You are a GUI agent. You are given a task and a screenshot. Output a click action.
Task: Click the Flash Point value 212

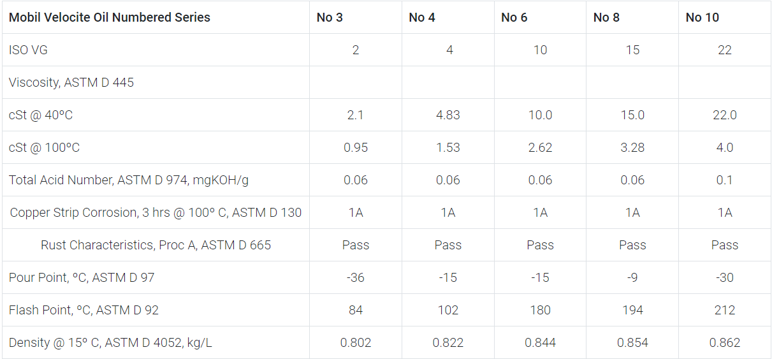click(x=725, y=310)
